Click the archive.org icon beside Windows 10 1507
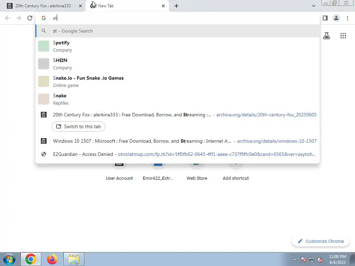355x266 pixels. pos(44,141)
